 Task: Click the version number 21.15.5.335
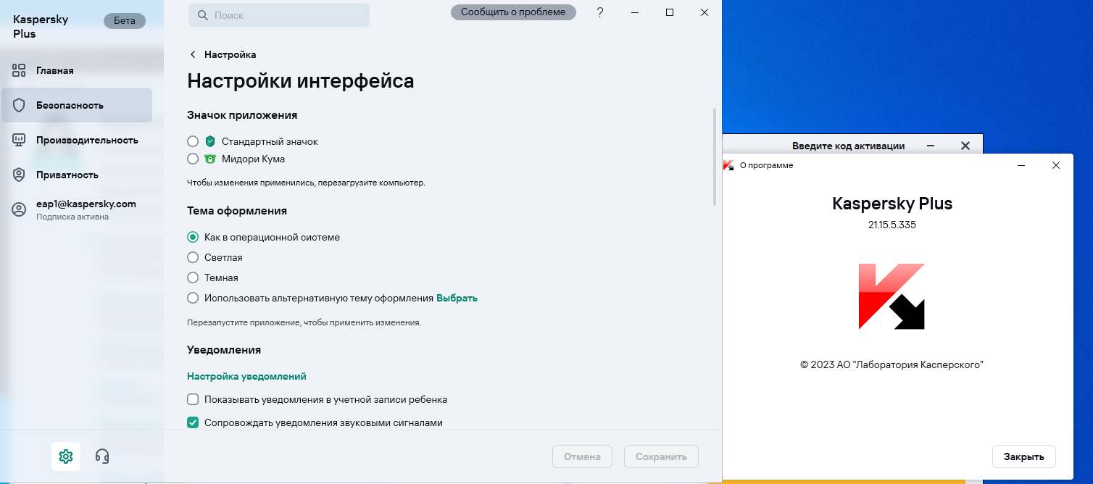892,225
